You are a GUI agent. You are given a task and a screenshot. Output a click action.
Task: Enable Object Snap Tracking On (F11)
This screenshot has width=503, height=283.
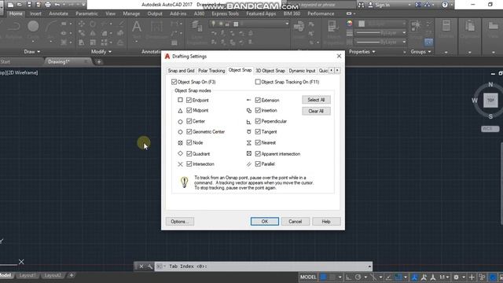point(258,82)
